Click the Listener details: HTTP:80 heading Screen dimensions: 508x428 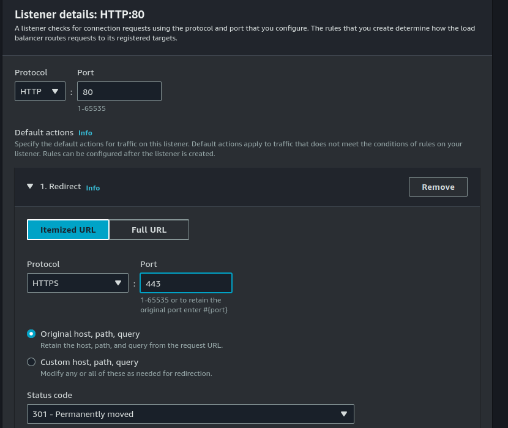[x=80, y=15]
